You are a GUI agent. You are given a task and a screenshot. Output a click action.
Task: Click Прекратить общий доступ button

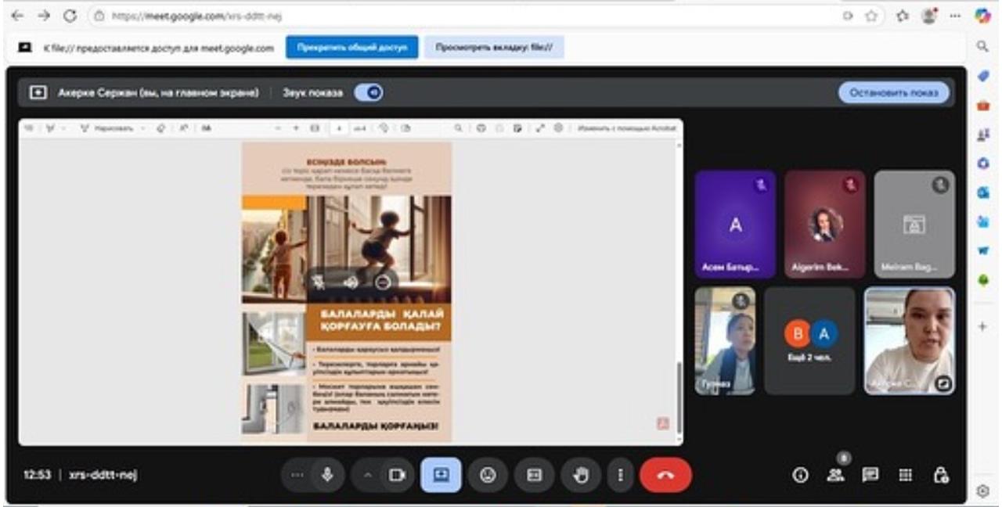[x=351, y=48]
